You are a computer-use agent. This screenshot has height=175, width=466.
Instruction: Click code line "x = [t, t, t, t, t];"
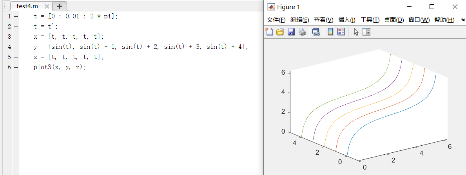[69, 37]
